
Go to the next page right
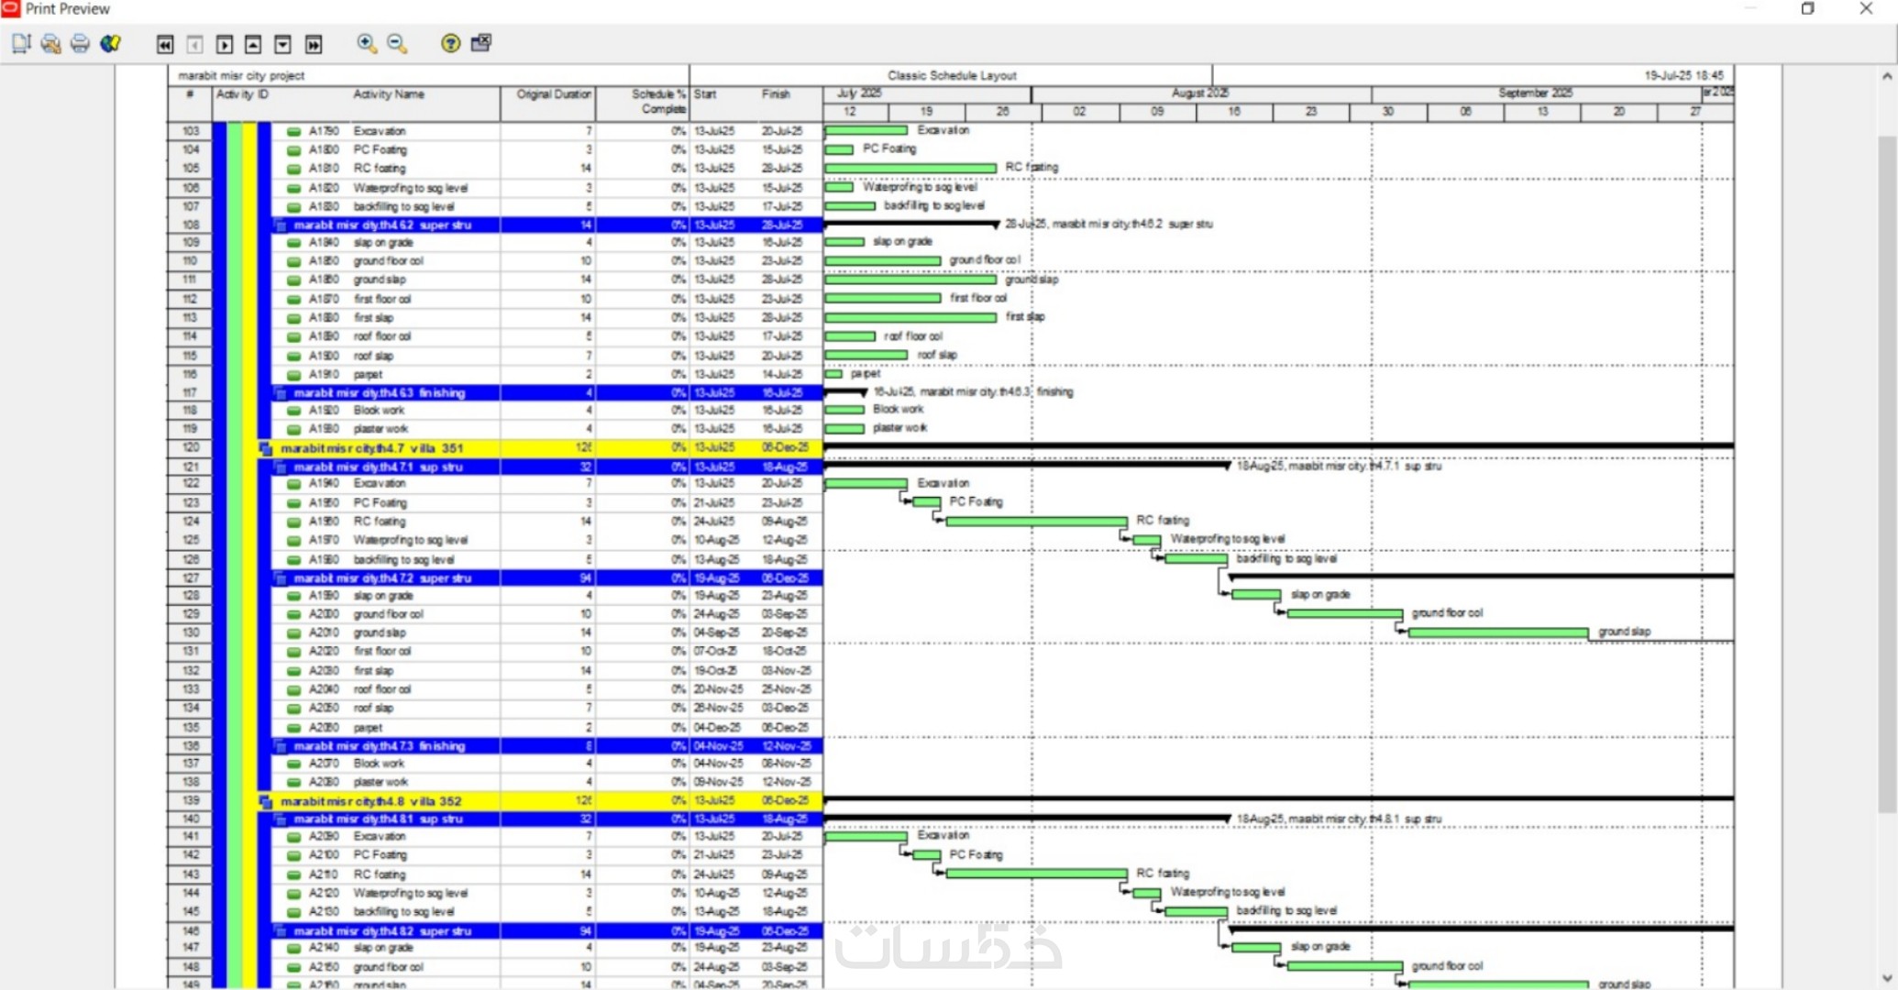[225, 44]
